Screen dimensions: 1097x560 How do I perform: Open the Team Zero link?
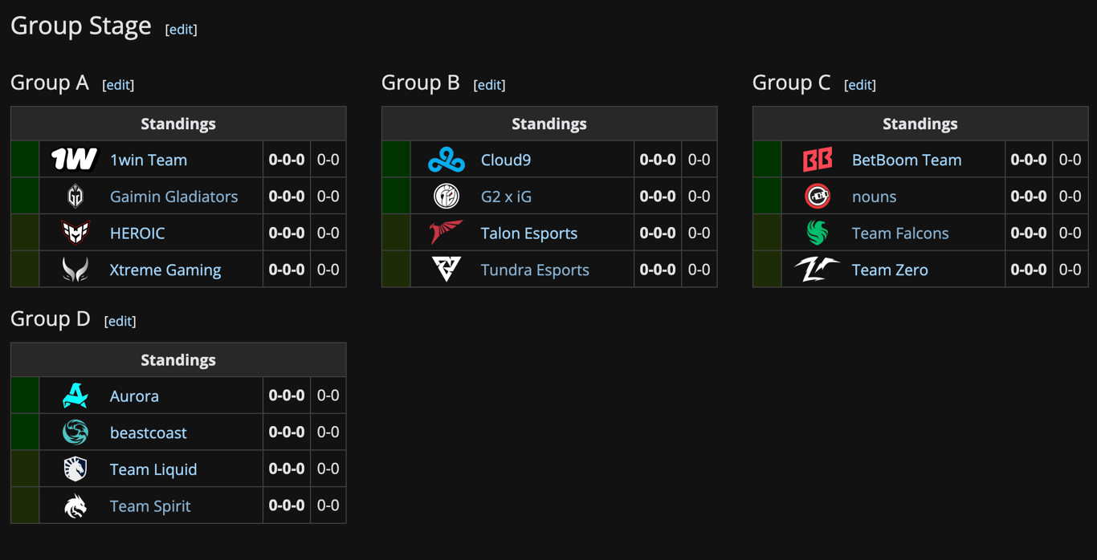tap(890, 270)
